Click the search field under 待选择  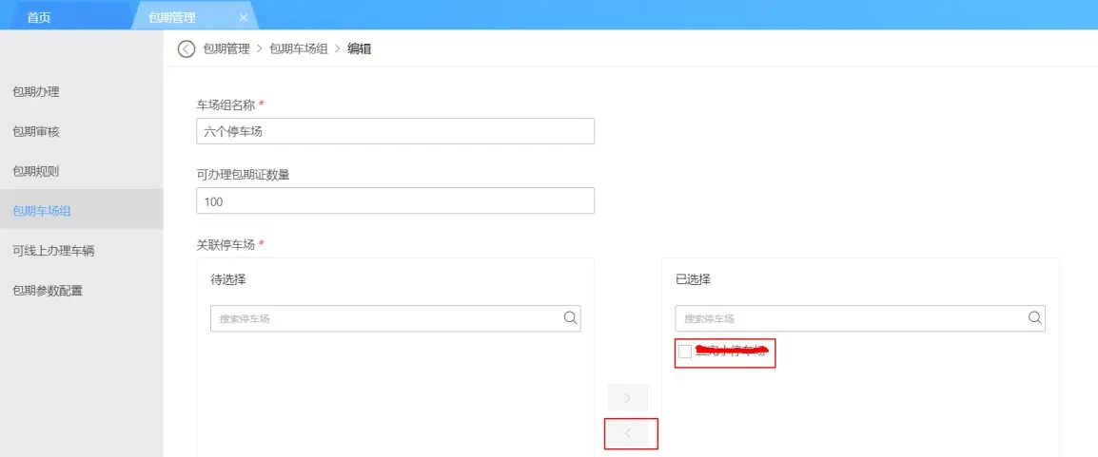[385, 318]
